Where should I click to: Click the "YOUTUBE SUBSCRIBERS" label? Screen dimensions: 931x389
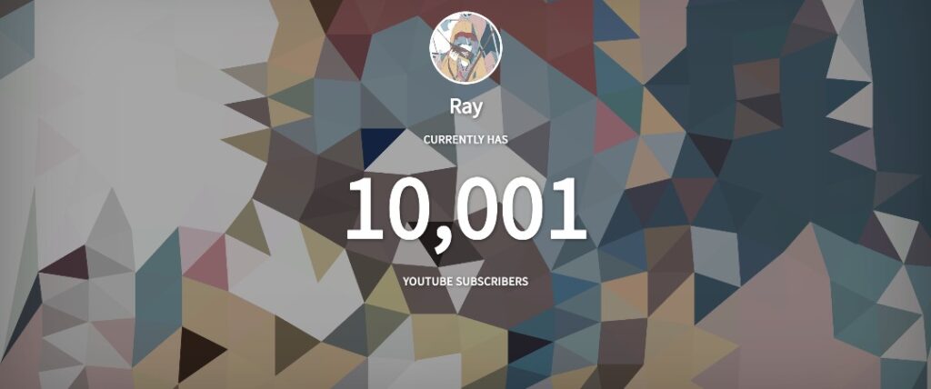click(x=465, y=281)
